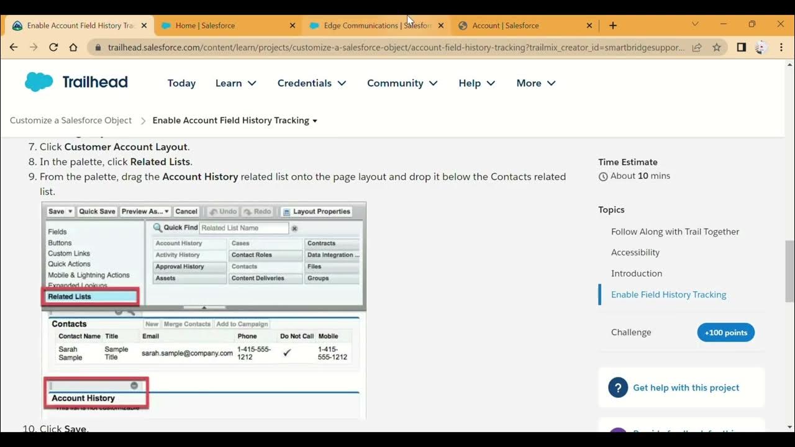Click the 'Time Estimate' heading

pyautogui.click(x=628, y=162)
